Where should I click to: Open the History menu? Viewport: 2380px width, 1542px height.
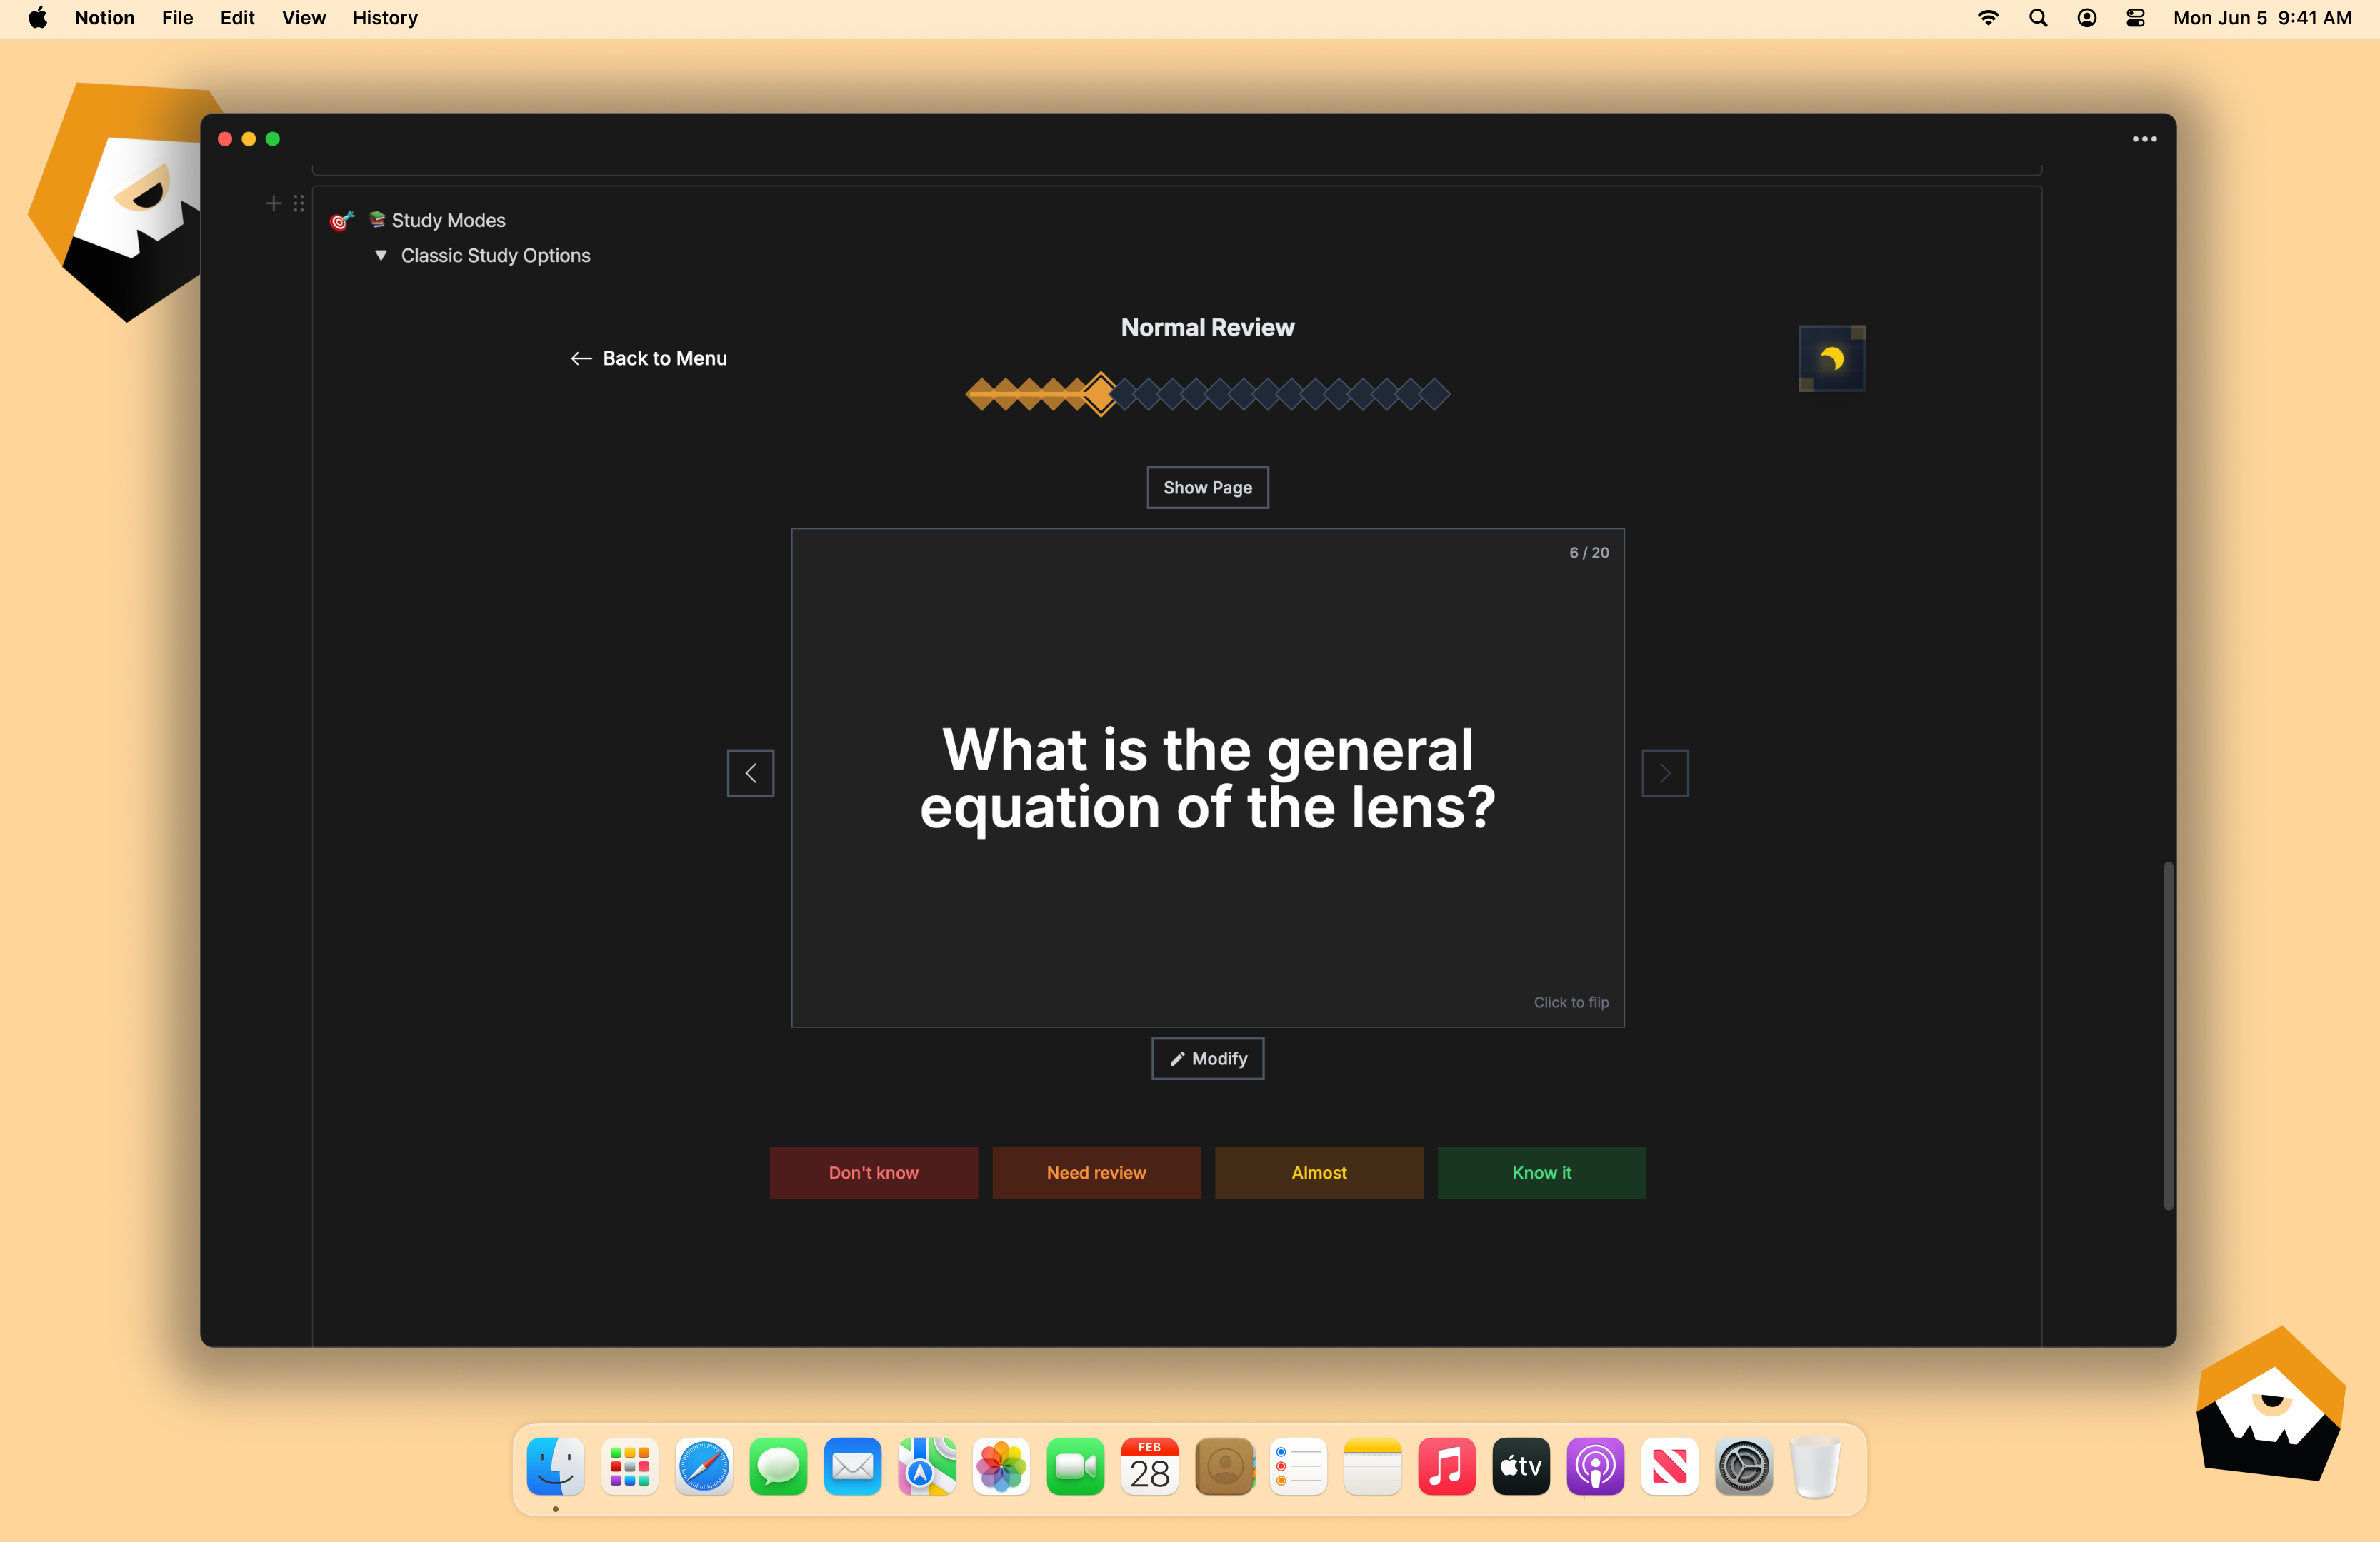pos(385,18)
